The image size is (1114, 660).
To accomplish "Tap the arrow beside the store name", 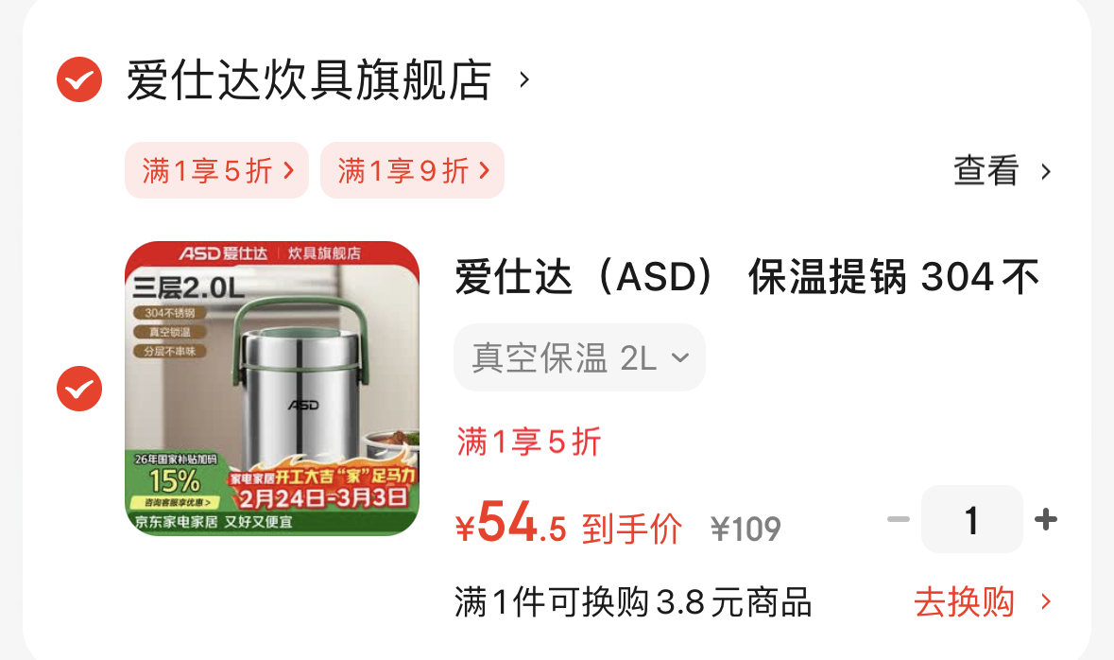I will coord(524,79).
